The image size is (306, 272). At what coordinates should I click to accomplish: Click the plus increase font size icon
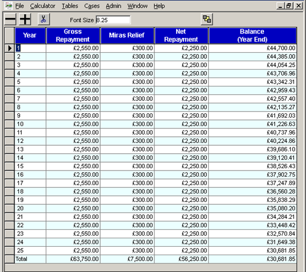25,19
